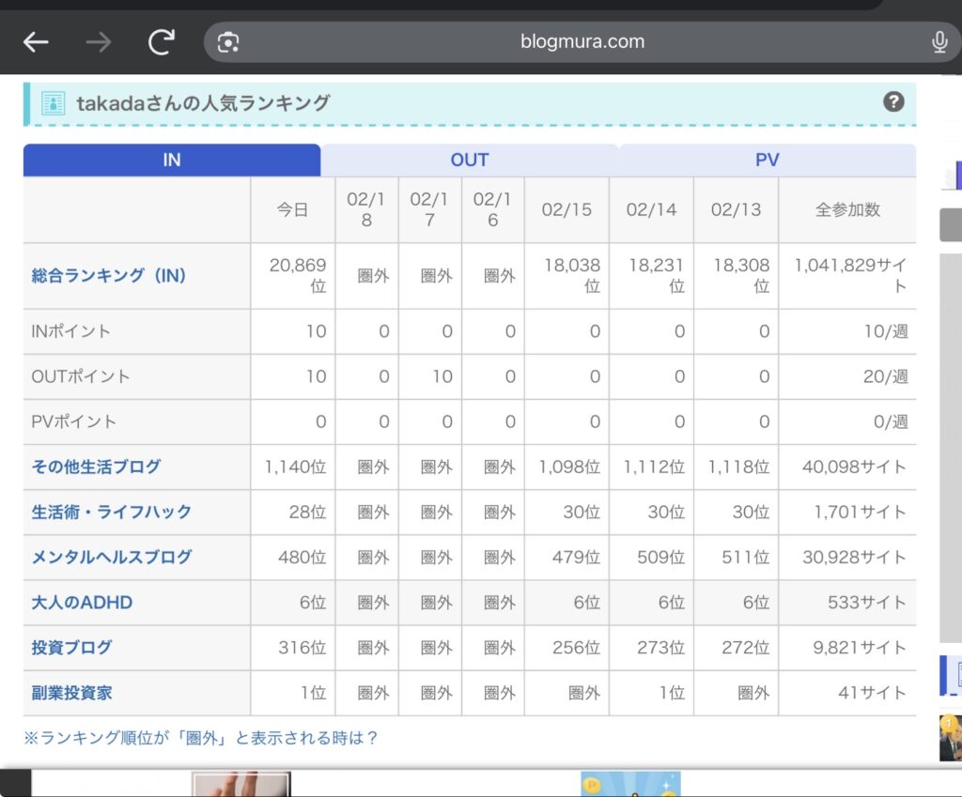The width and height of the screenshot is (962, 797).
Task: Tap the browser forward arrow
Action: (98, 42)
